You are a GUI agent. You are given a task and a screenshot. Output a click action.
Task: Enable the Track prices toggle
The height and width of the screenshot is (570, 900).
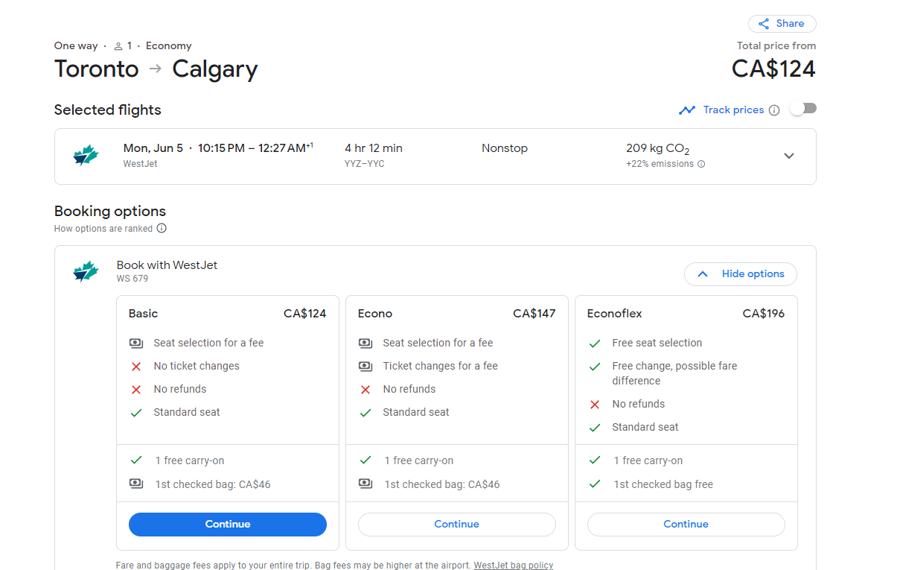click(x=803, y=109)
